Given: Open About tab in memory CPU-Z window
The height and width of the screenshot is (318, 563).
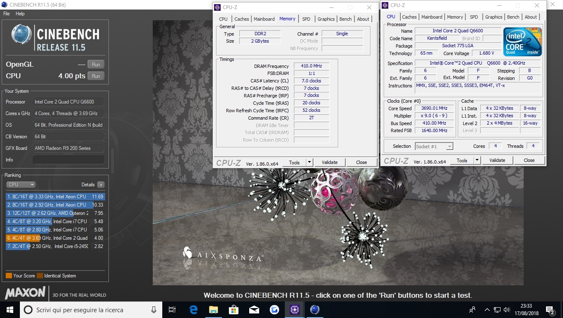Looking at the screenshot, I should pyautogui.click(x=363, y=19).
